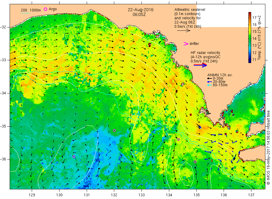Click the 06:05Z time label

(x=139, y=14)
